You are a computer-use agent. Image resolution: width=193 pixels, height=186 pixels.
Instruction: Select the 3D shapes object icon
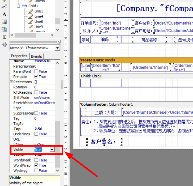coord(4,44)
